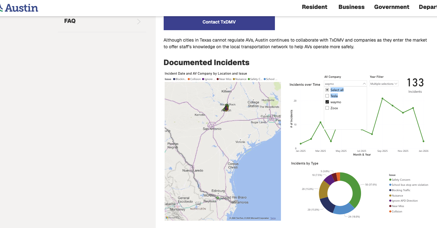Uncheck the waymo checkbox
The image size is (437, 228).
[327, 102]
